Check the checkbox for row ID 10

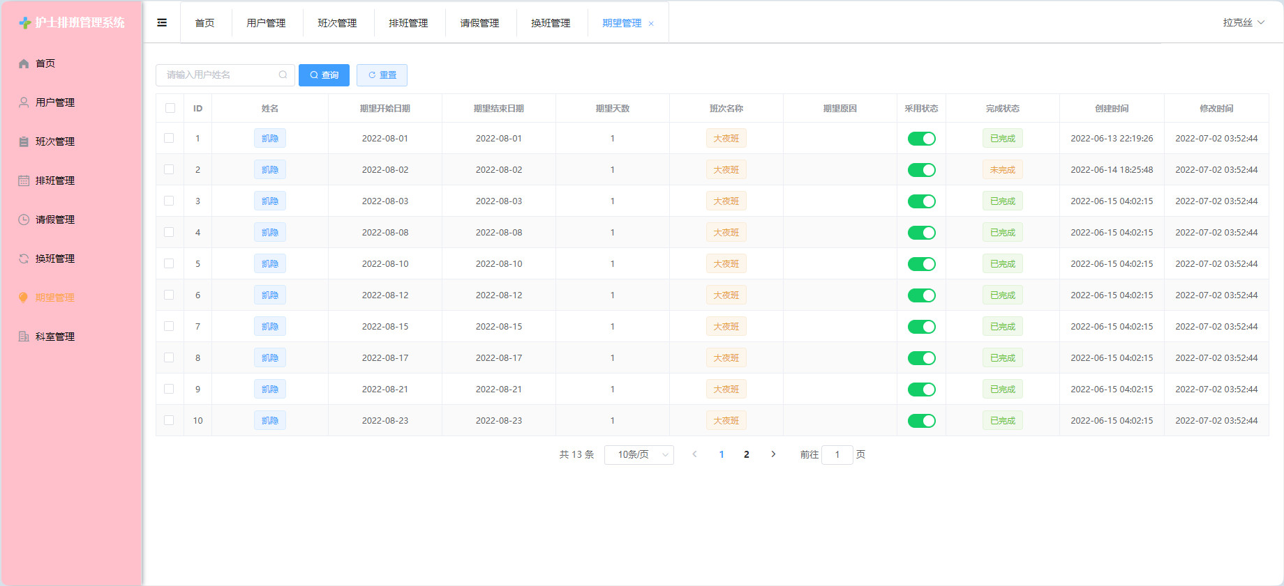click(x=169, y=420)
